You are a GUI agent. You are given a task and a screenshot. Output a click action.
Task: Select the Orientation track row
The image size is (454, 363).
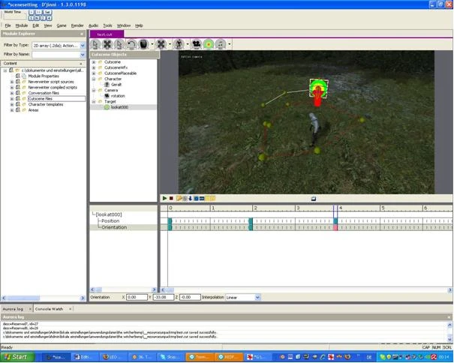pyautogui.click(x=114, y=227)
